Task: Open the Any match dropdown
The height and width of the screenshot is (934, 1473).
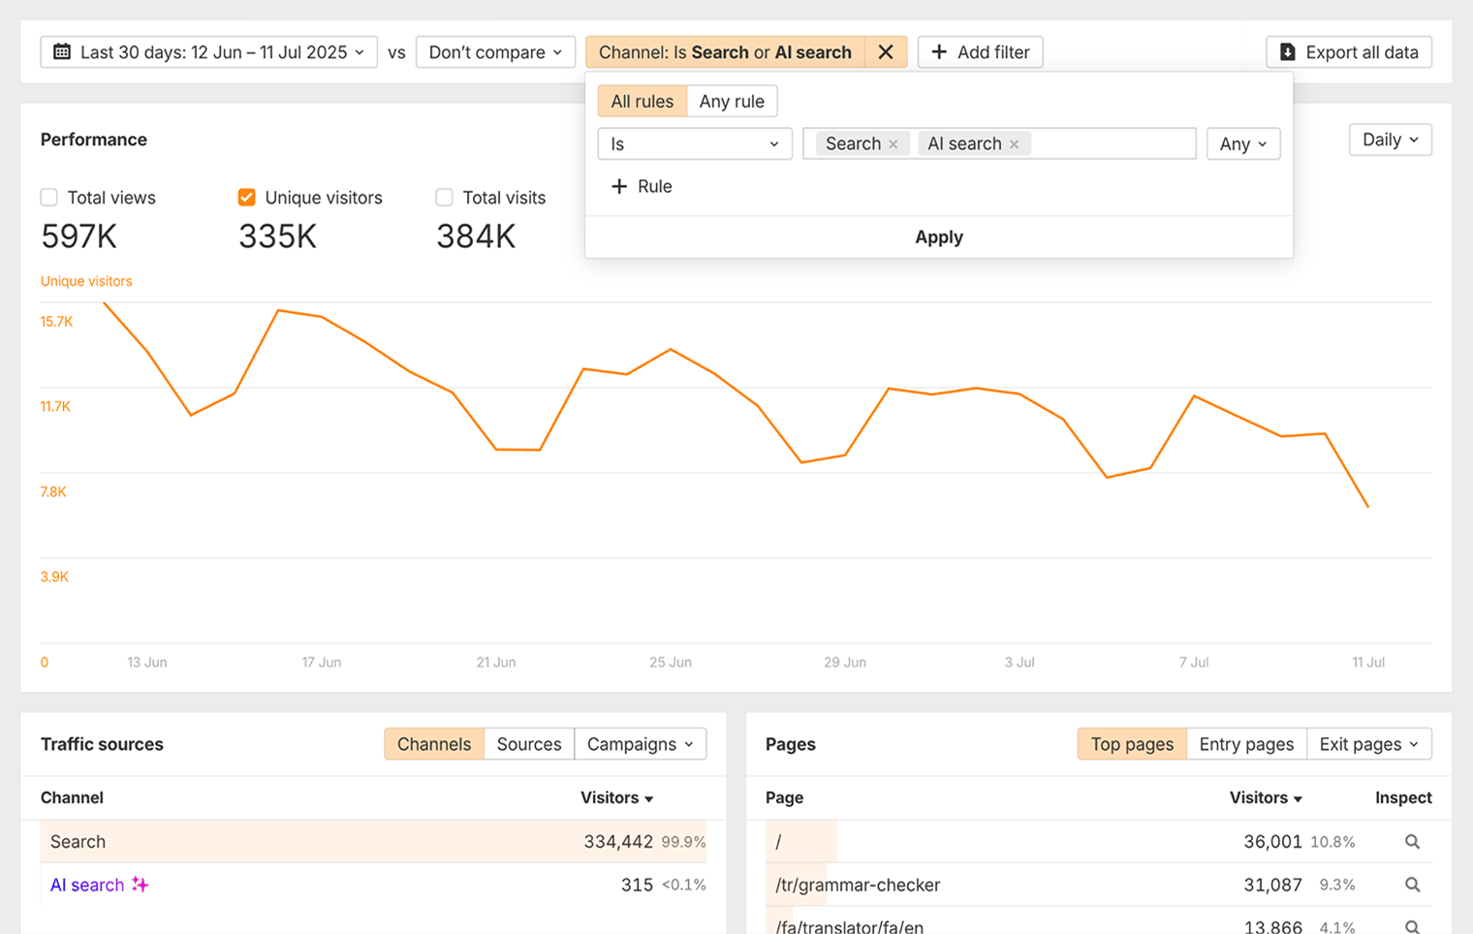Action: [x=1243, y=143]
